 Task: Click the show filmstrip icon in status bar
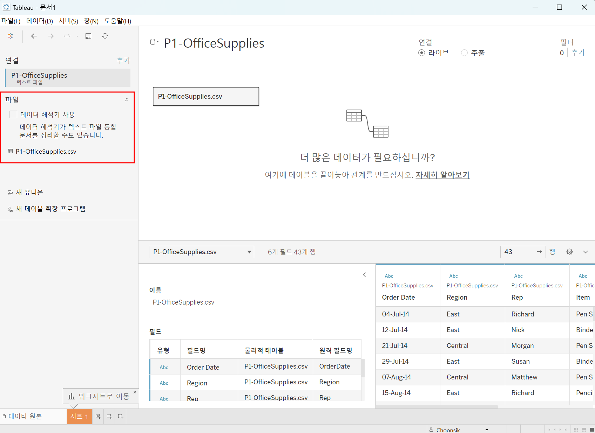pos(584,429)
